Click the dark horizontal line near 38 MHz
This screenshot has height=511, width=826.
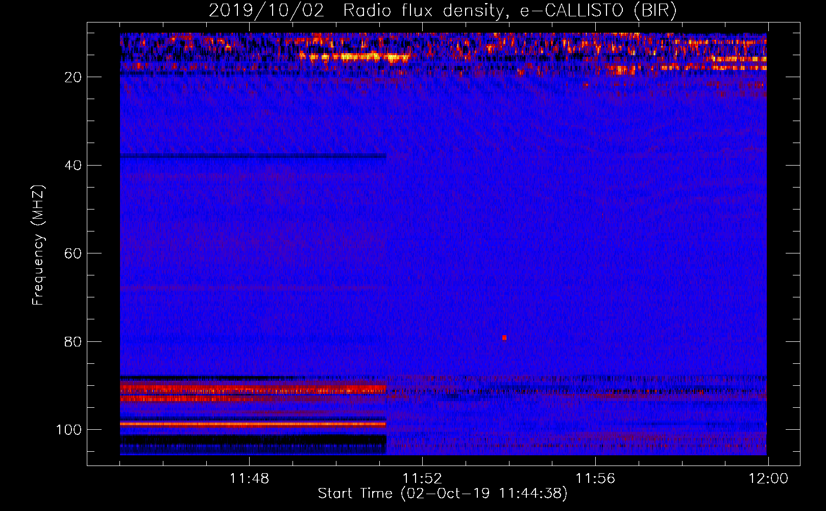click(x=253, y=156)
